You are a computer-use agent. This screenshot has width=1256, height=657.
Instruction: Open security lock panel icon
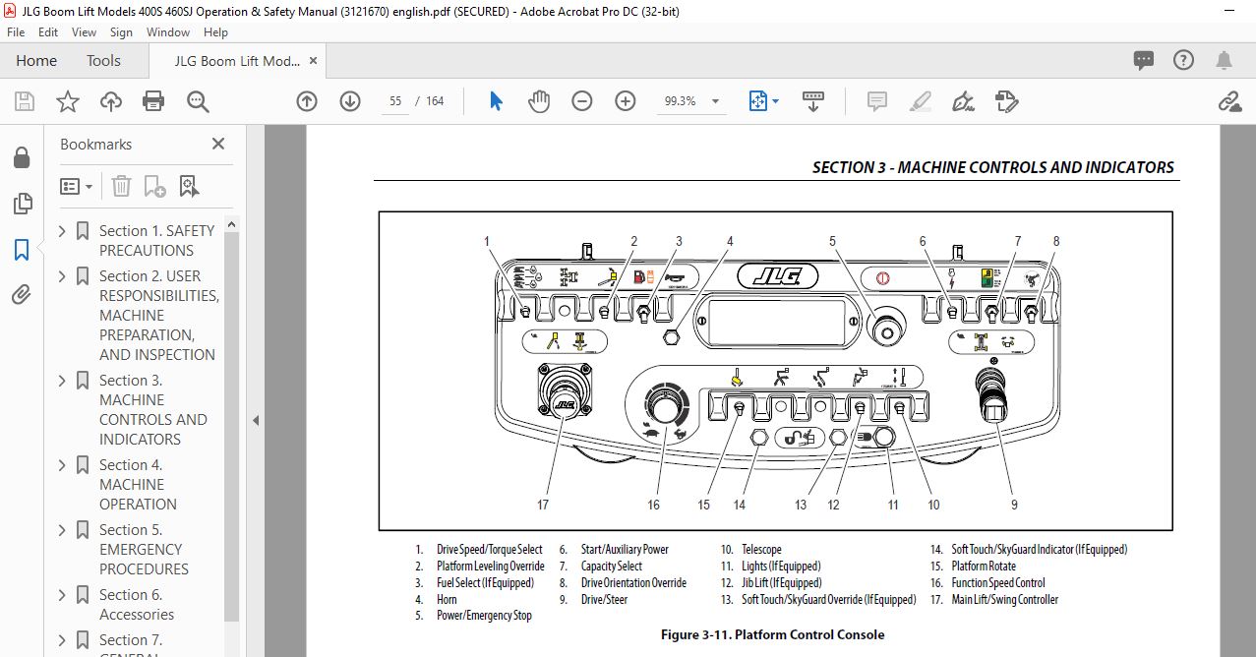click(22, 157)
